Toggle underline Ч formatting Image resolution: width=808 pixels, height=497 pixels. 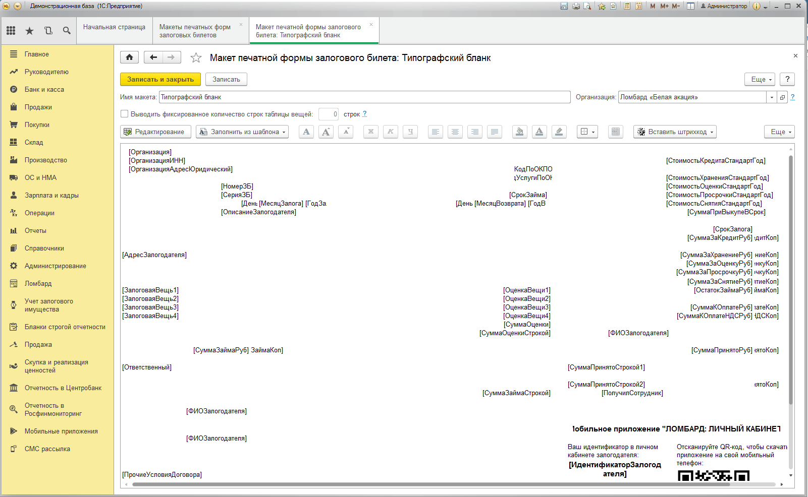pos(410,132)
